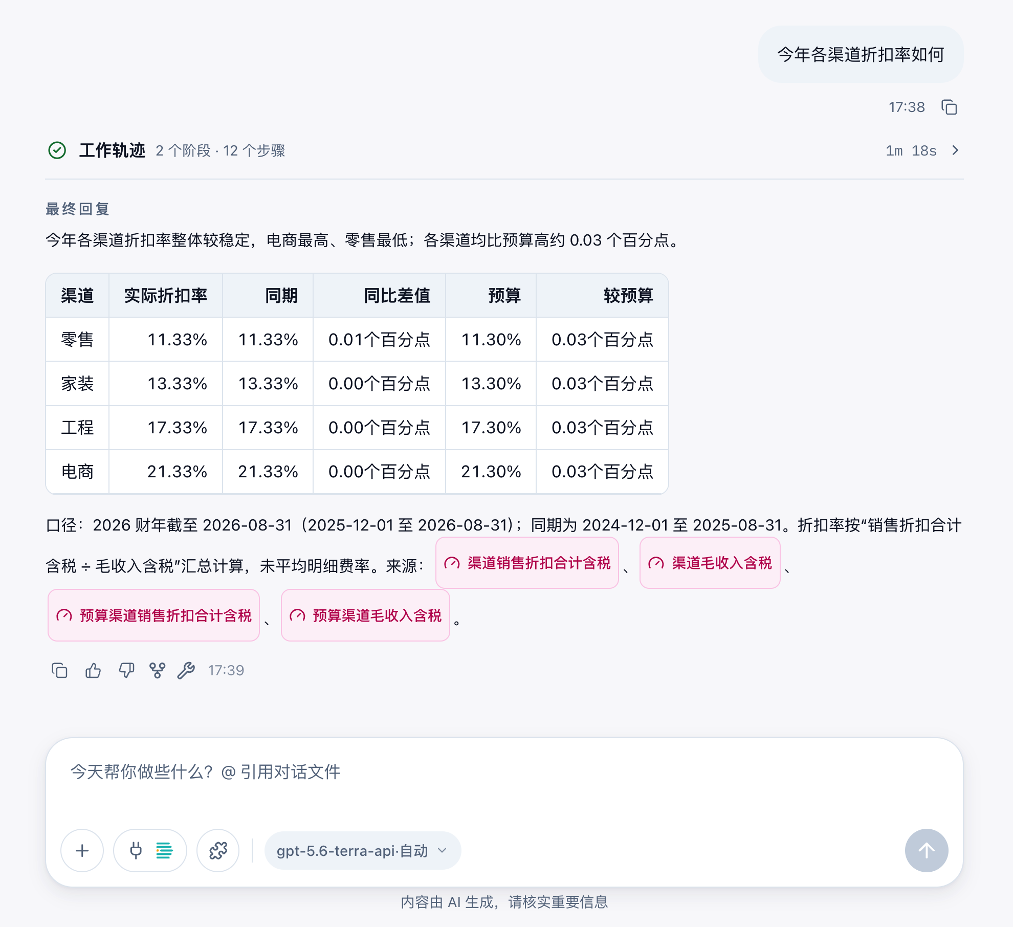
Task: Click the 工作轨迹 header label
Action: point(112,150)
